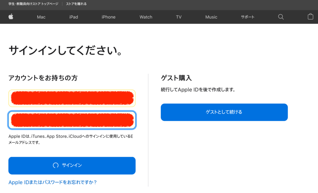Open Apple IDまたはパスワードをお忘れですか？ link
318x193 pixels.
pos(52,182)
